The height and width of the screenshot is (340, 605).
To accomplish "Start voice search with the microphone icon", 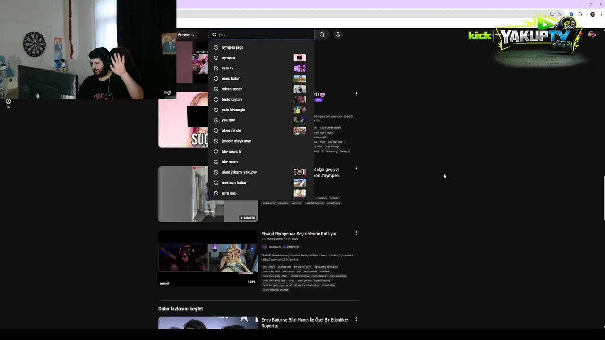I will (338, 34).
